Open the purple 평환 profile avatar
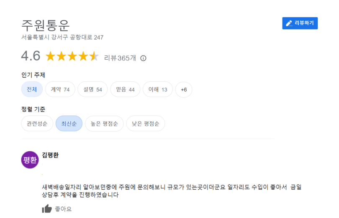Viewport: 339px width, 218px height. 30,160
